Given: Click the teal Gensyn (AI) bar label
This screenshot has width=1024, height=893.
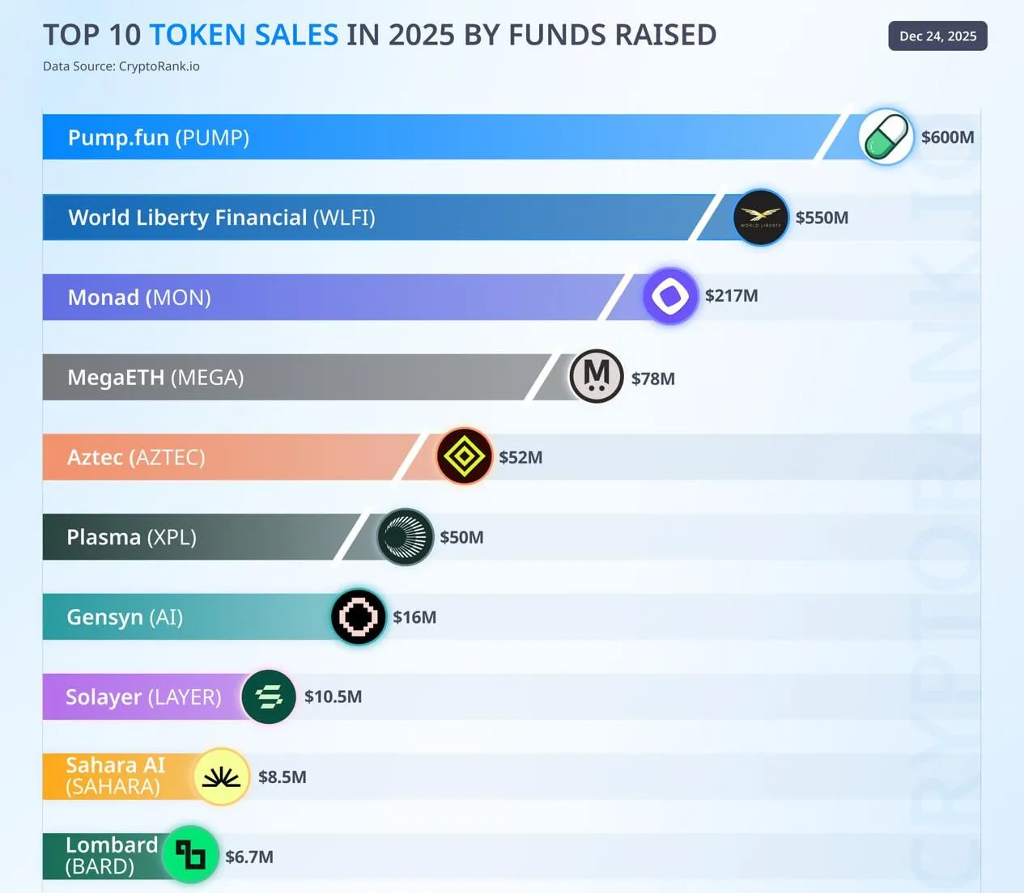Looking at the screenshot, I should (x=125, y=617).
